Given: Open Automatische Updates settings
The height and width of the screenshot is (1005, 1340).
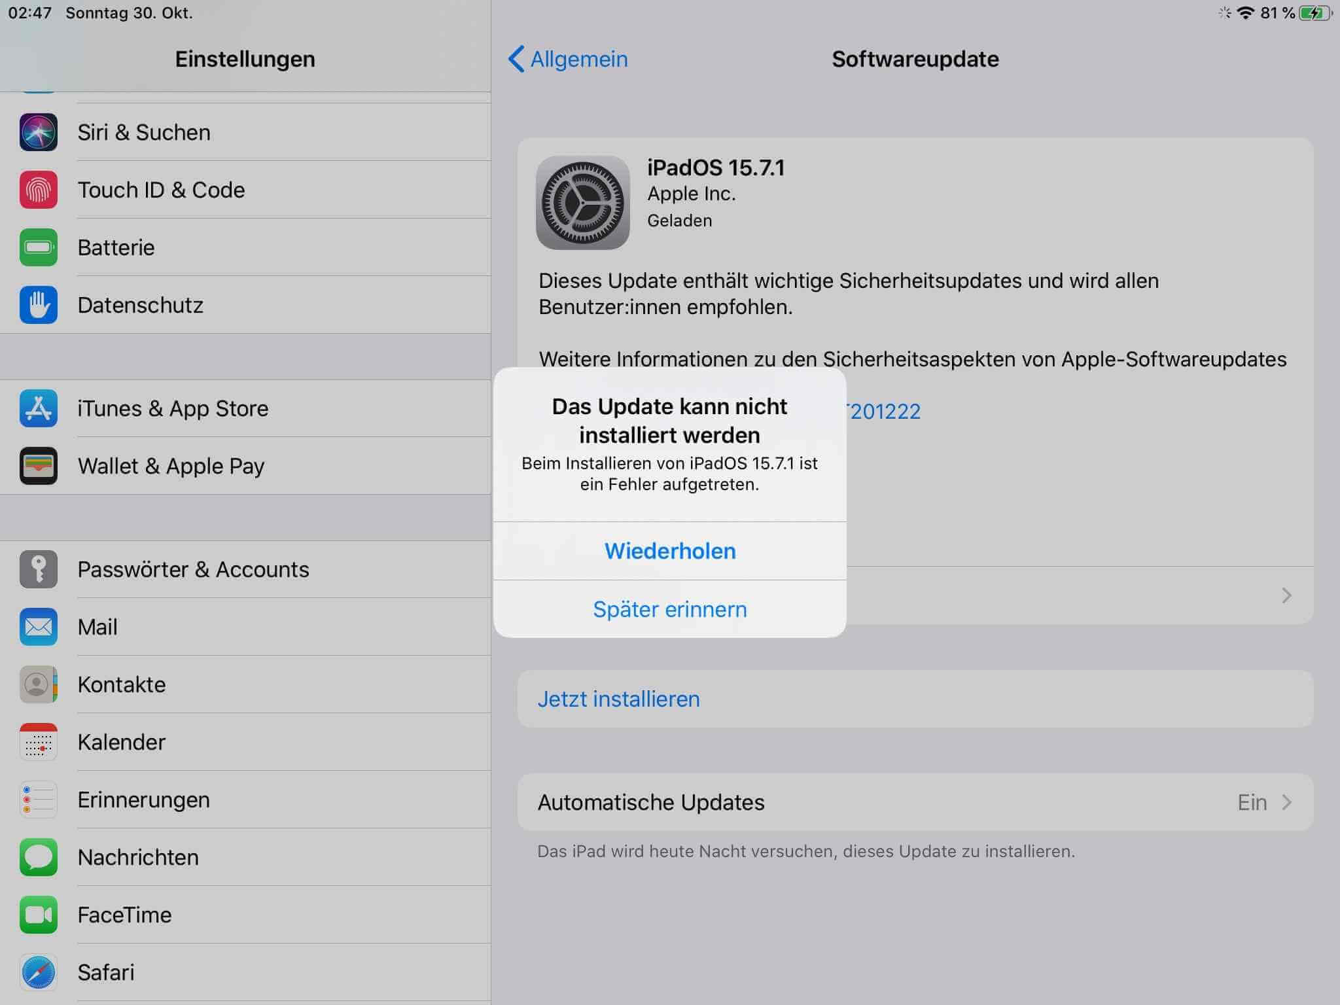Looking at the screenshot, I should point(915,802).
